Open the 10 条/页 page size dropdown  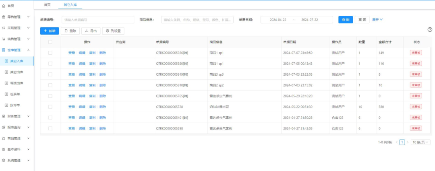click(420, 142)
